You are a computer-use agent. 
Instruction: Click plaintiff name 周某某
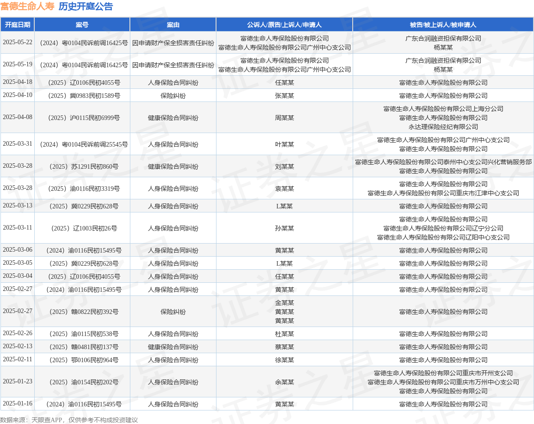pos(285,118)
